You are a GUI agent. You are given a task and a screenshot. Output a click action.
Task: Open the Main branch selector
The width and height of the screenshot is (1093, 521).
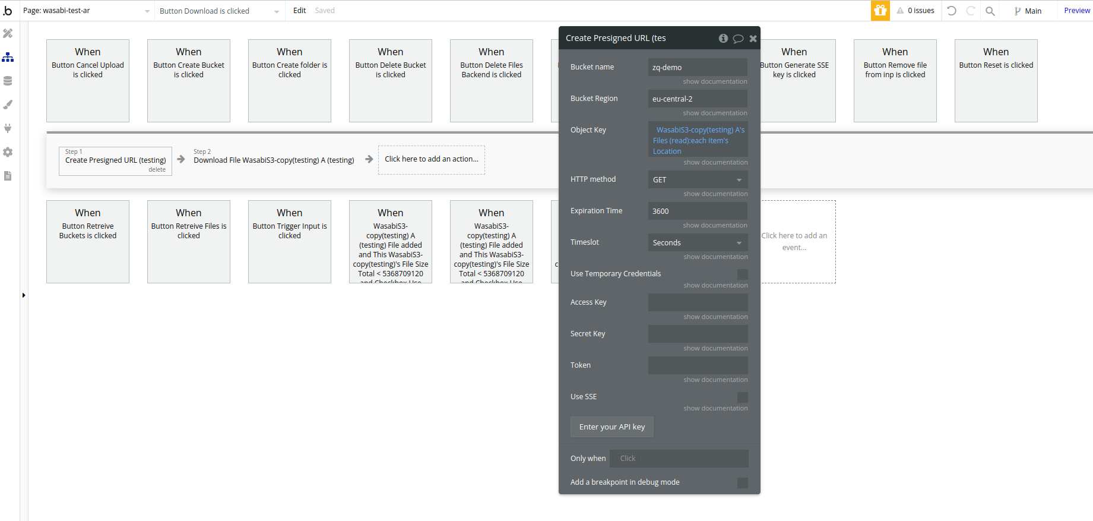[x=1028, y=11]
